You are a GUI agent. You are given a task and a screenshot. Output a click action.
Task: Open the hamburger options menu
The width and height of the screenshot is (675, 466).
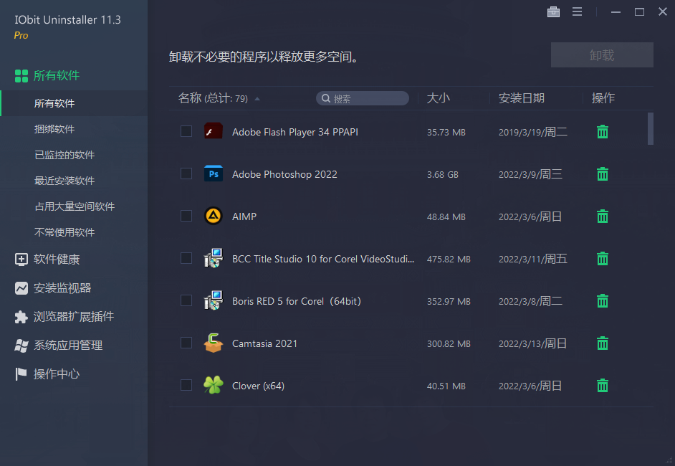tap(578, 12)
